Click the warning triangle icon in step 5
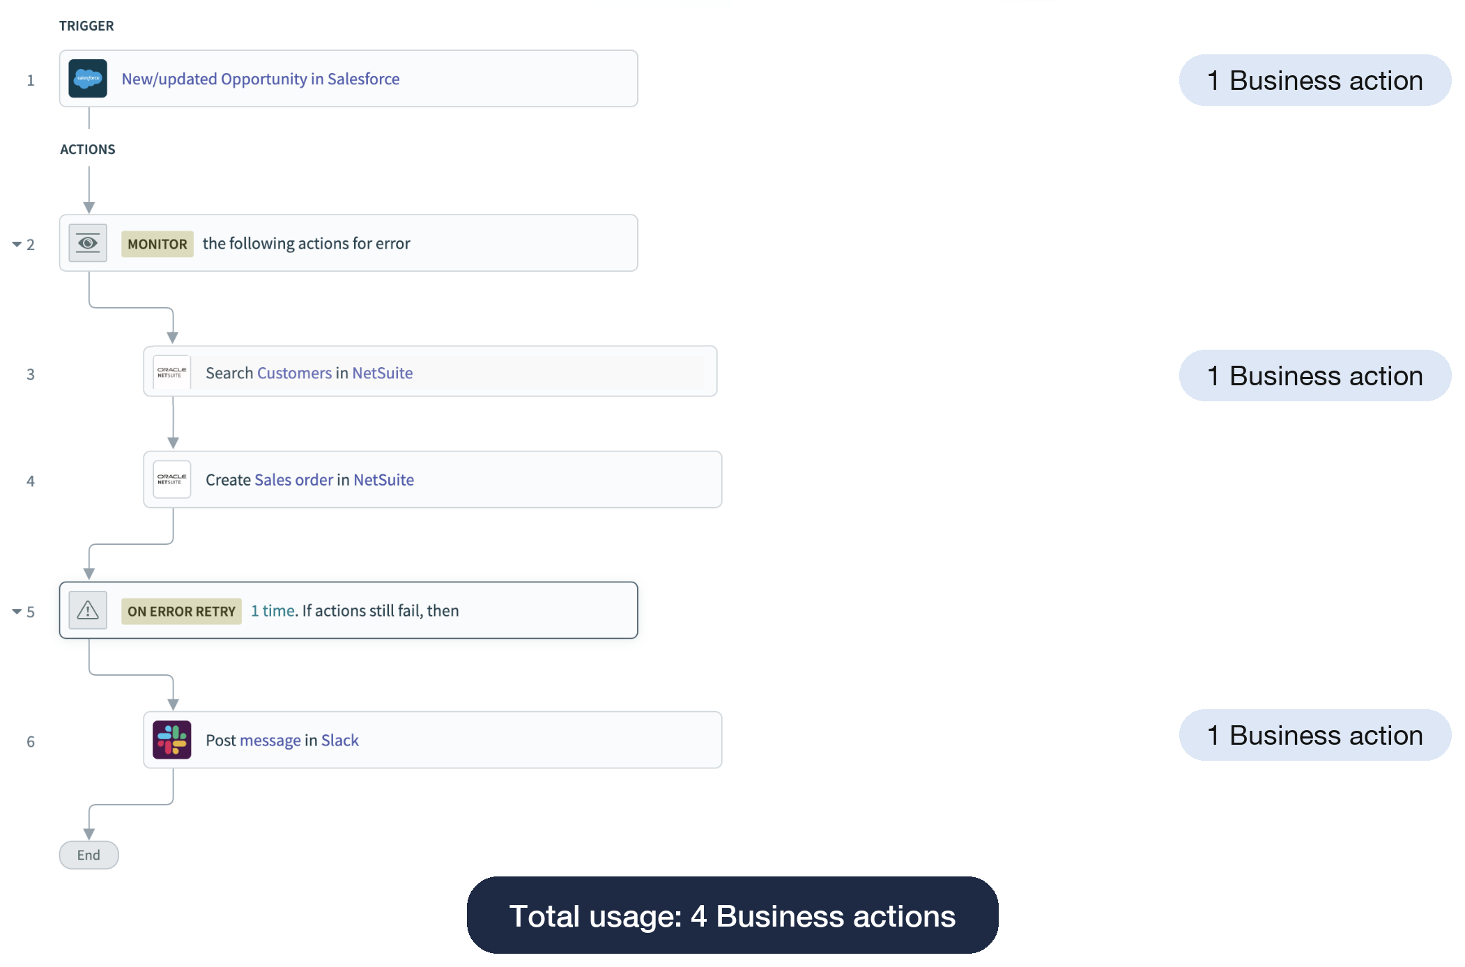Image resolution: width=1465 pixels, height=967 pixels. click(x=88, y=610)
